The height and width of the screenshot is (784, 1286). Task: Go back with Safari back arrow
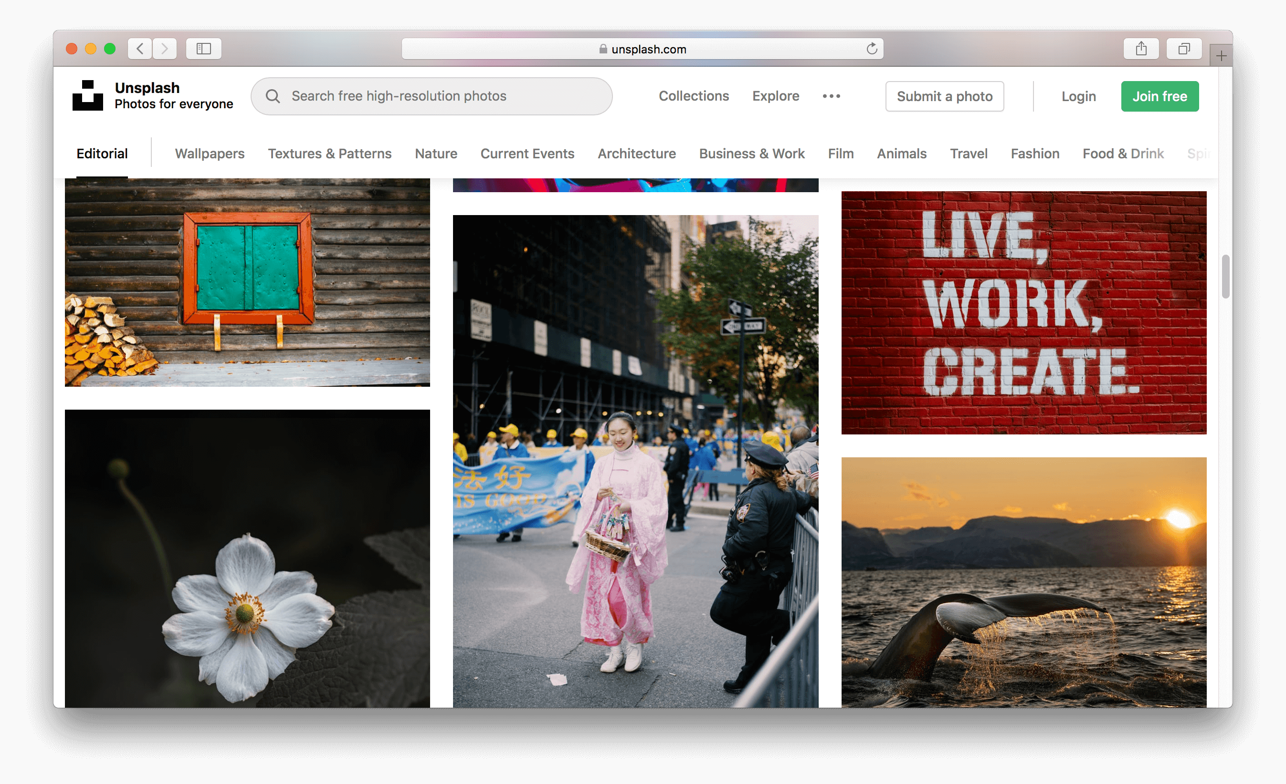140,49
